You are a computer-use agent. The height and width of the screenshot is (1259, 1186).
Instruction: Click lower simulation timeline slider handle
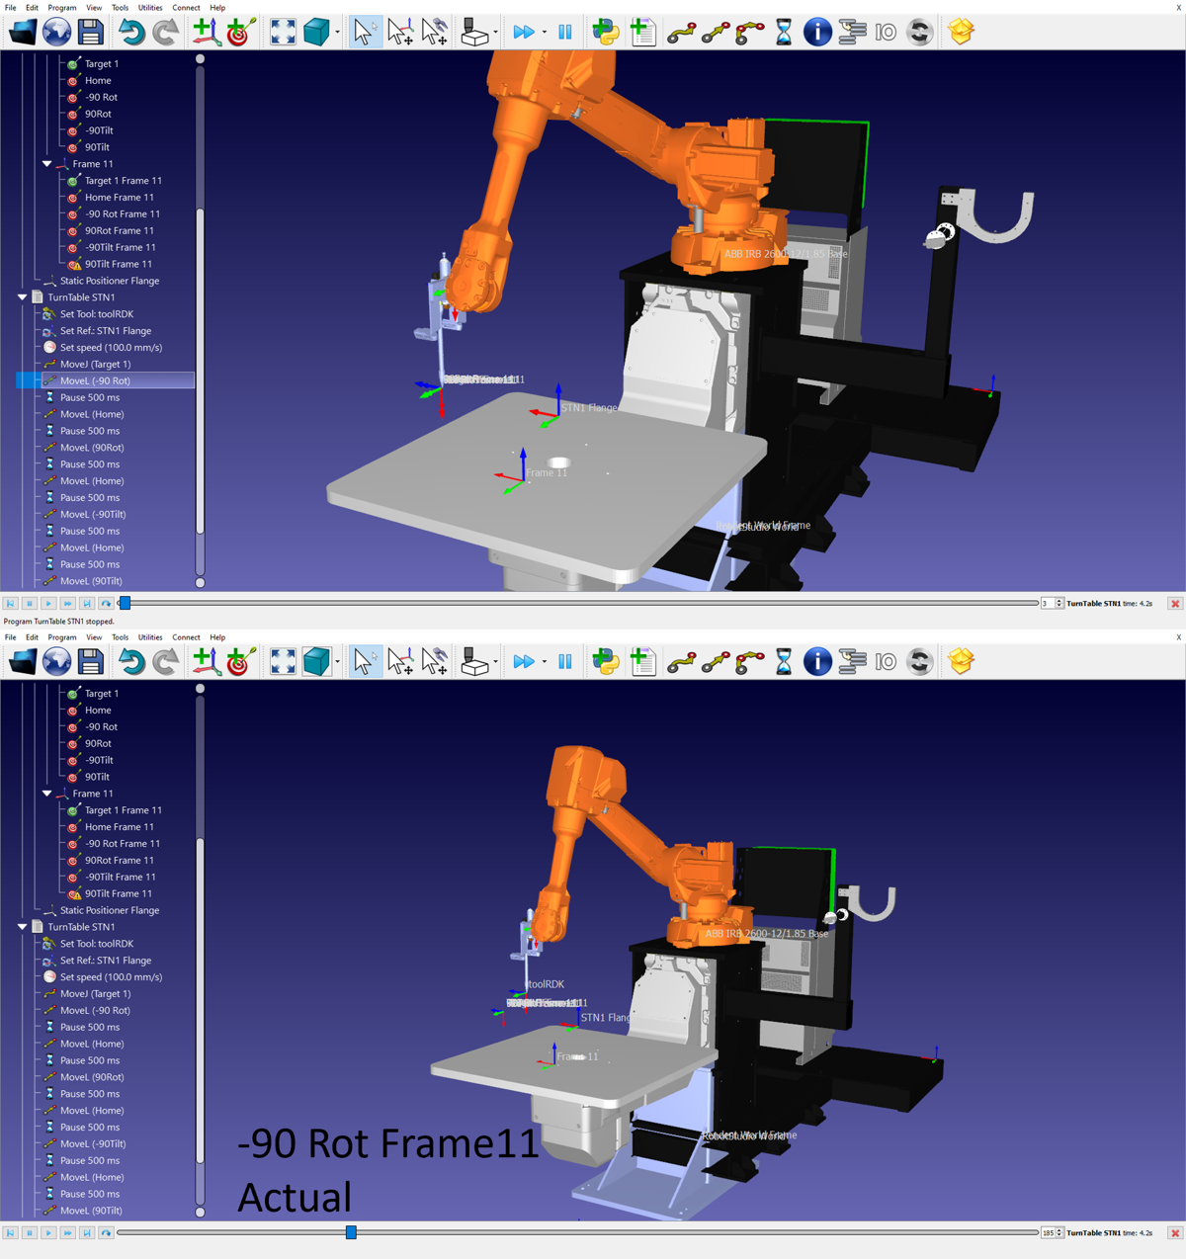point(351,1232)
